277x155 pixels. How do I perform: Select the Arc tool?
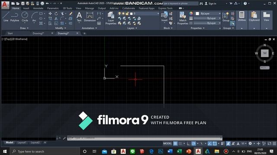point(34,17)
